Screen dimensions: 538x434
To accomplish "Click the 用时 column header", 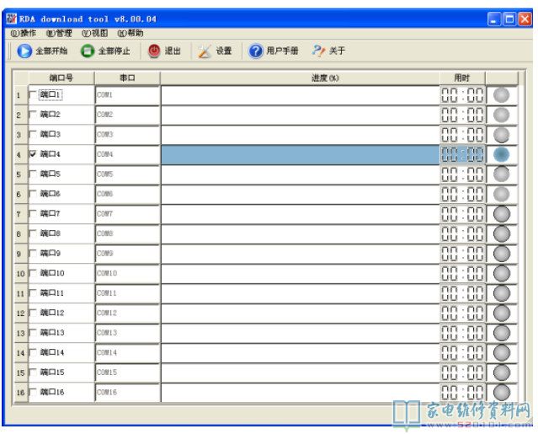I will click(462, 78).
